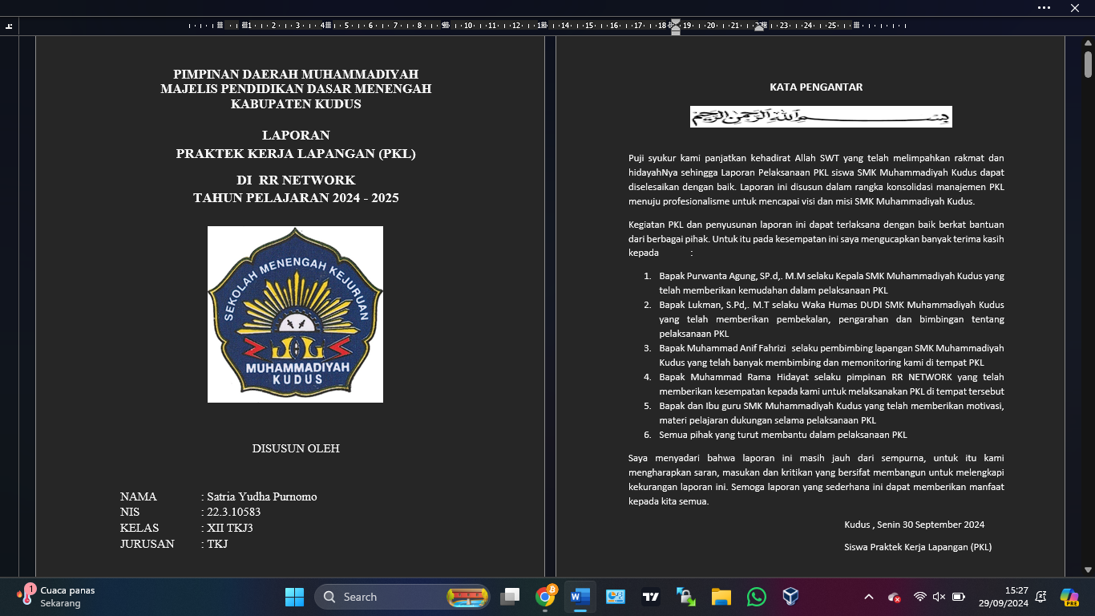The width and height of the screenshot is (1095, 616).
Task: Click the tab selector at ruler's left
Action: 9,26
